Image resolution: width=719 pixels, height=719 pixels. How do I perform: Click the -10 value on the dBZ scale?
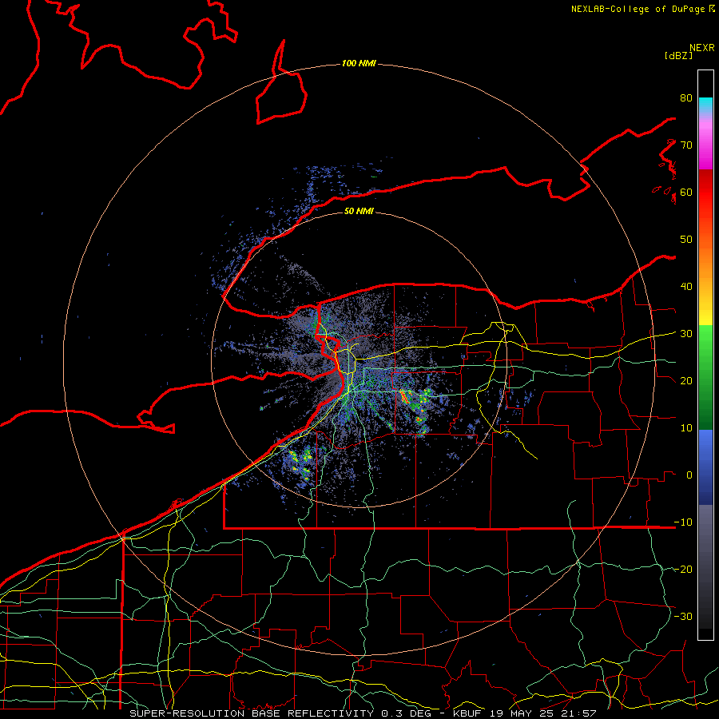(683, 522)
